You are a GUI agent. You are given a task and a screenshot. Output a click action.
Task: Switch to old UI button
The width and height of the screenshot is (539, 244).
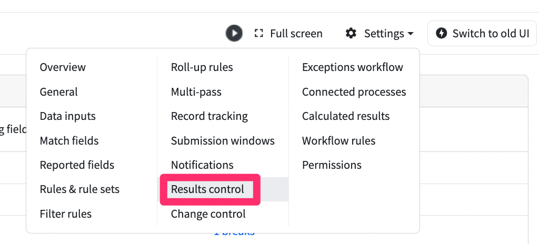pos(482,33)
